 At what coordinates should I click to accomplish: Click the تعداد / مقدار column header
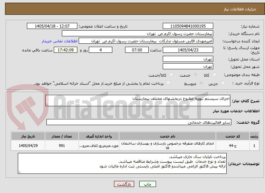[x=62, y=136]
